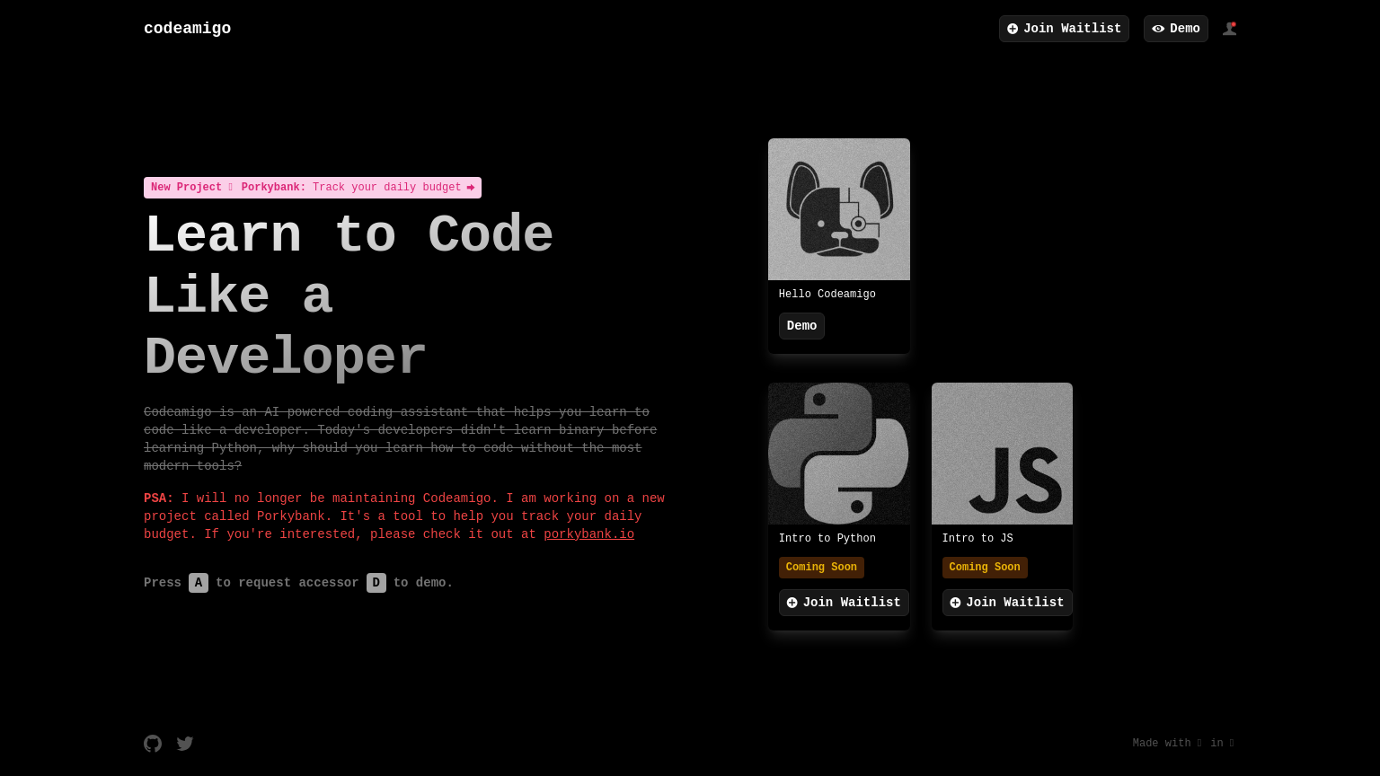This screenshot has width=1380, height=776.
Task: Click the Python logo on the Intro card
Action: point(838,453)
